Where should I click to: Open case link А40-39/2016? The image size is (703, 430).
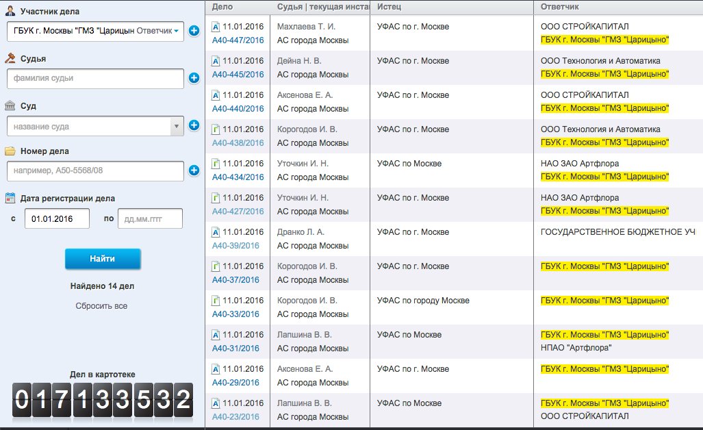pyautogui.click(x=236, y=246)
